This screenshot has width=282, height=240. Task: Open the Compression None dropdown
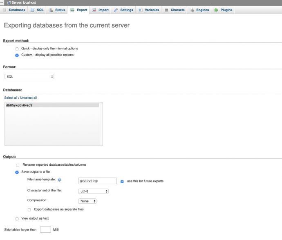point(87,201)
